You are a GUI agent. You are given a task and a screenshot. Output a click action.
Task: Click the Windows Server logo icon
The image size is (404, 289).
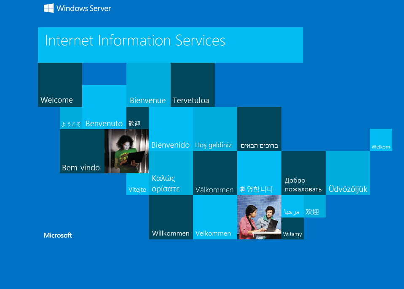49,8
